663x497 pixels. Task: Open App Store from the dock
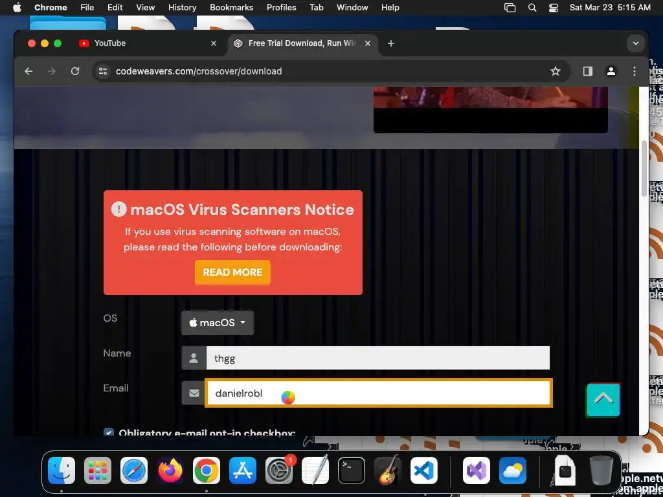(243, 470)
